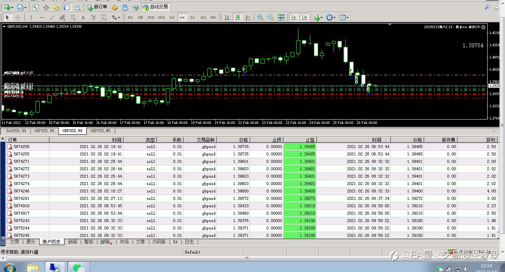Switch chart to W1 timeframe
505x272 pixels.
coord(203,17)
